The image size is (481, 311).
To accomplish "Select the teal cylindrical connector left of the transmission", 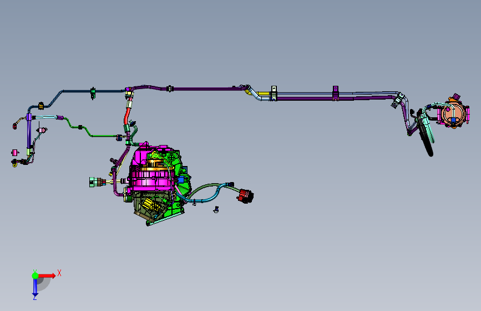I will [94, 182].
